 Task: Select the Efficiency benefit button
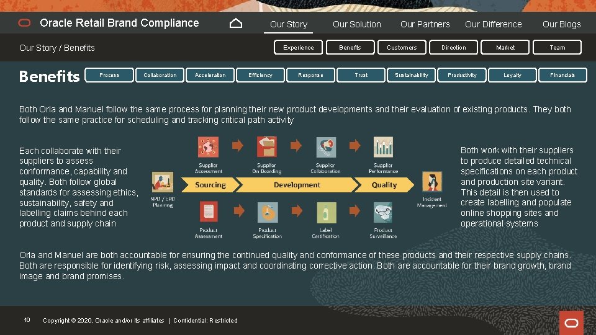click(x=260, y=75)
